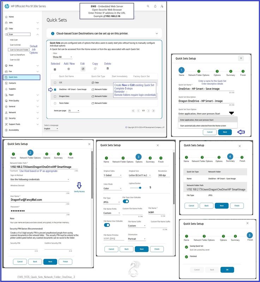
Task: Open Scan to SharePoint in sidebar
Action: click(x=17, y=55)
